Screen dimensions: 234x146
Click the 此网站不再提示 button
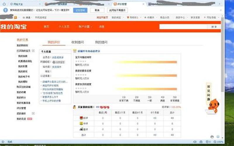[117, 10]
